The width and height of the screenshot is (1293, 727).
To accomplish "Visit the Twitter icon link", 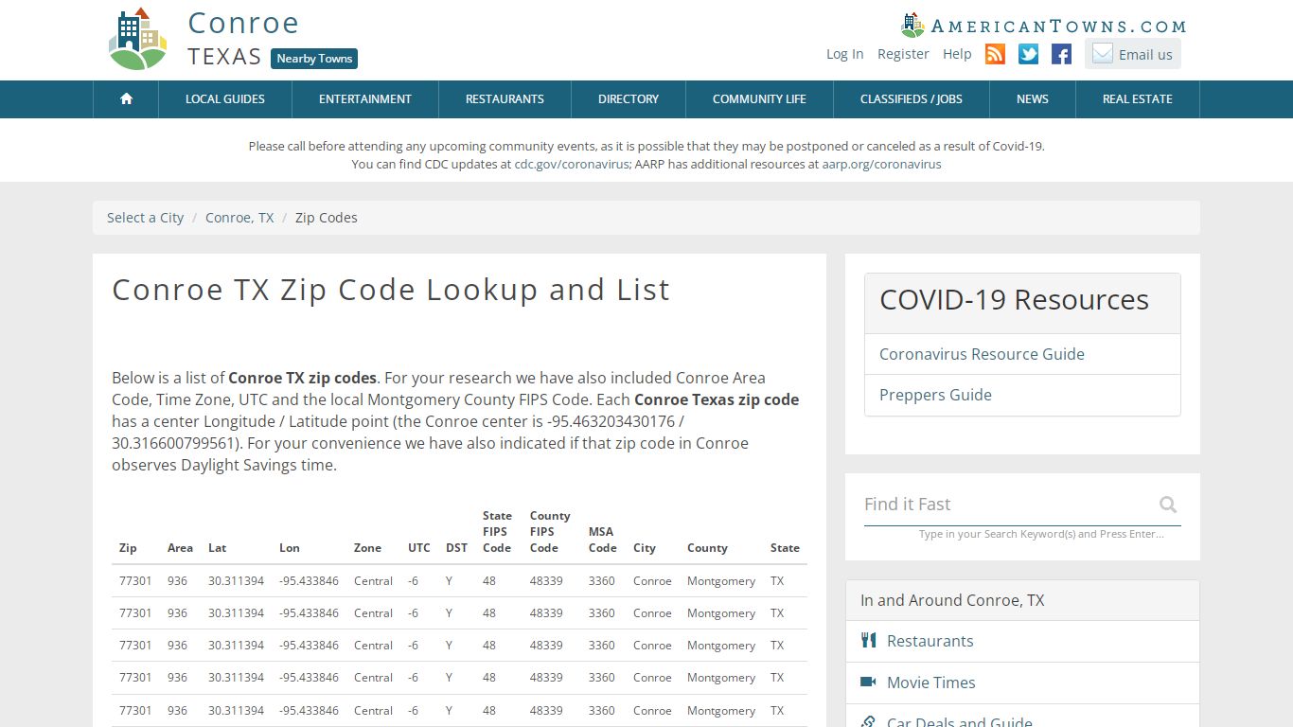I will [x=1028, y=54].
